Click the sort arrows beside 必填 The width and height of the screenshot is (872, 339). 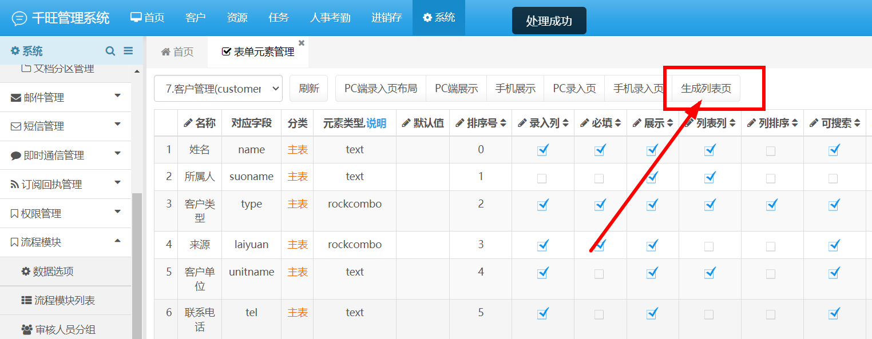pyautogui.click(x=618, y=123)
